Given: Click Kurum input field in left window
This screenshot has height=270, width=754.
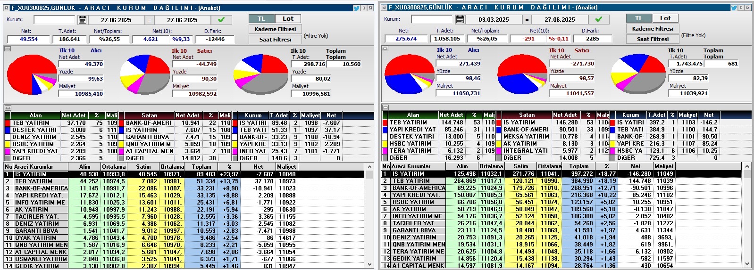Looking at the screenshot, I should pos(54,20).
